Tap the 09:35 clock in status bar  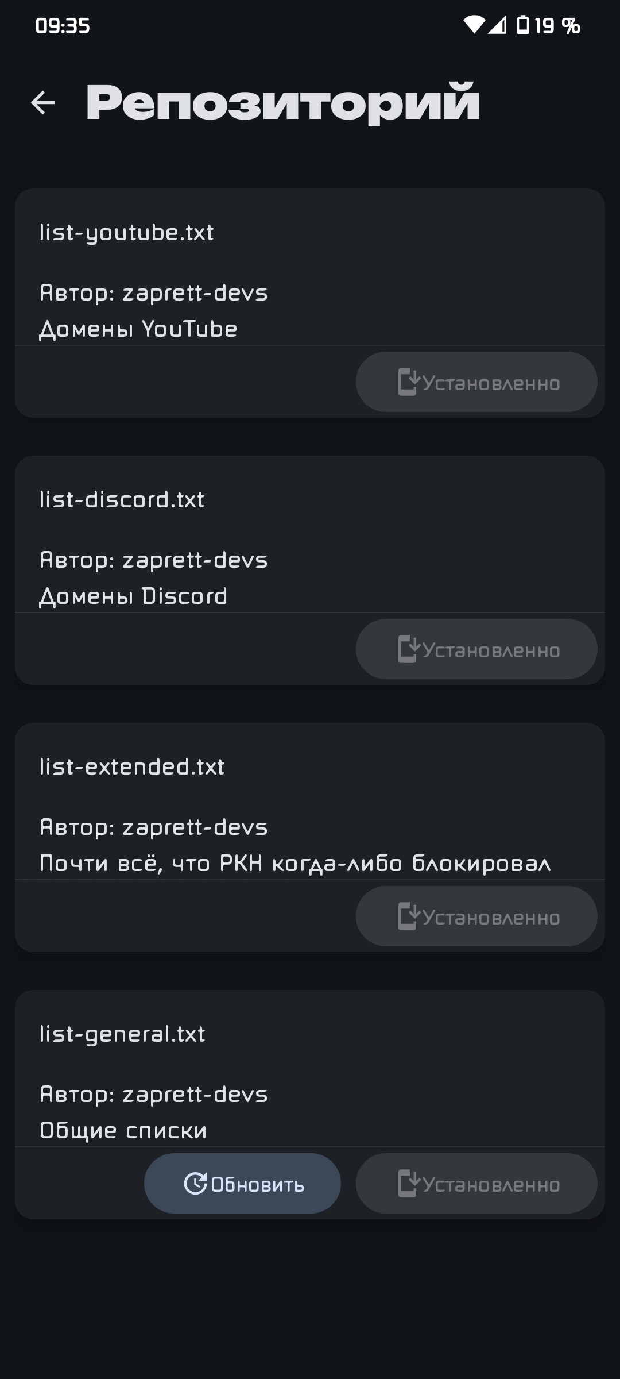coord(63,26)
